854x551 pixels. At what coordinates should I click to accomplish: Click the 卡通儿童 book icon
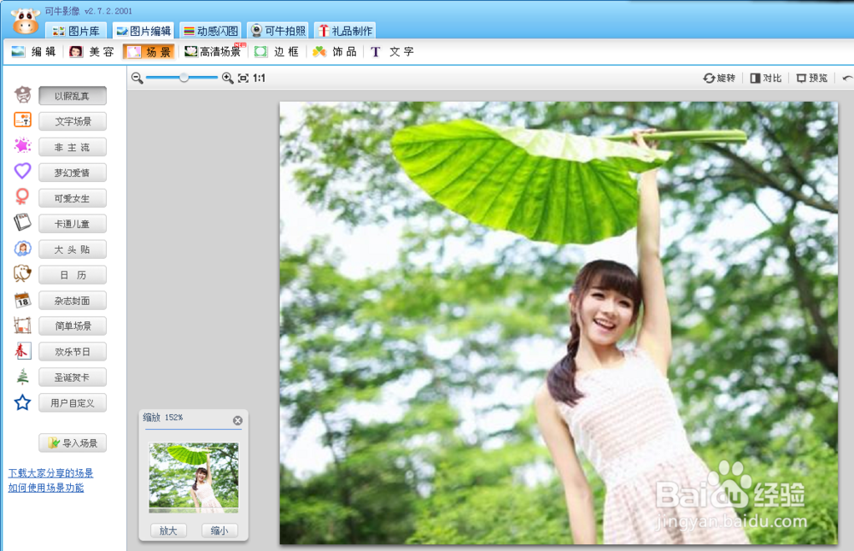click(22, 222)
